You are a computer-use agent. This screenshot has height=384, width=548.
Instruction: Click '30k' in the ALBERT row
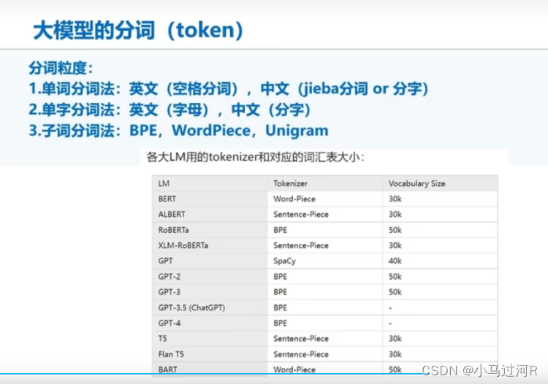point(395,215)
